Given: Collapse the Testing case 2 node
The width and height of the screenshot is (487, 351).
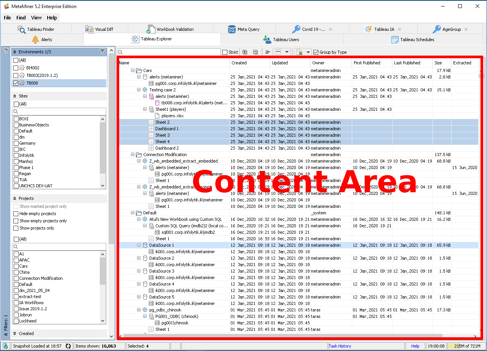Looking at the screenshot, I should click(x=139, y=90).
